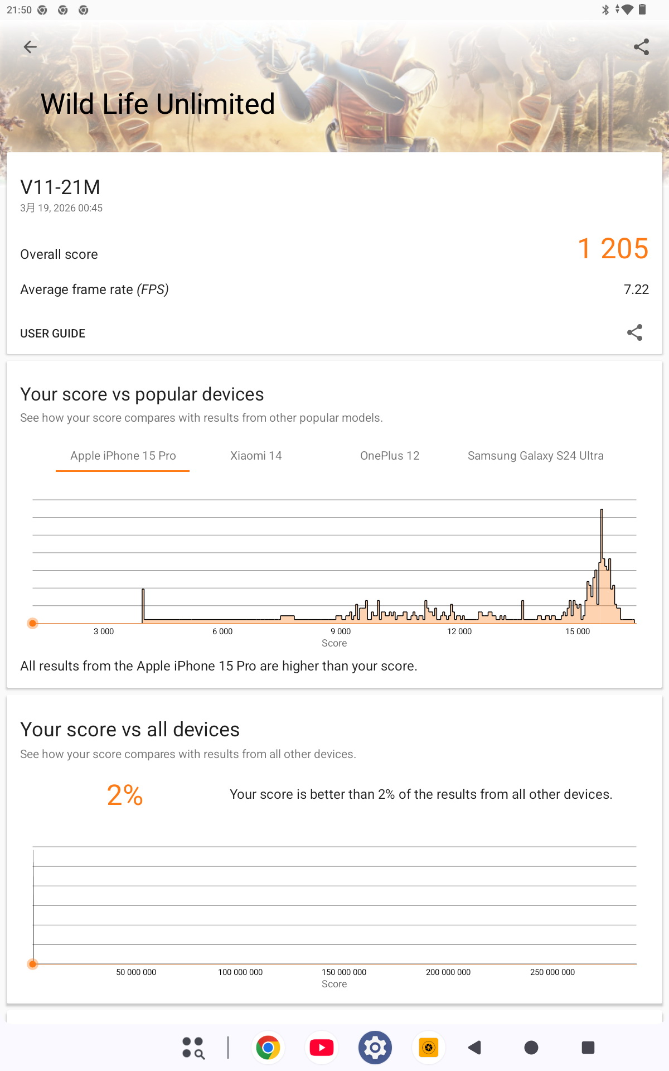This screenshot has height=1071, width=669.
Task: Switch to the Xiaomi 14 tab
Action: coord(256,456)
